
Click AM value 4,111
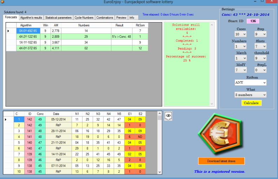coord(56,48)
